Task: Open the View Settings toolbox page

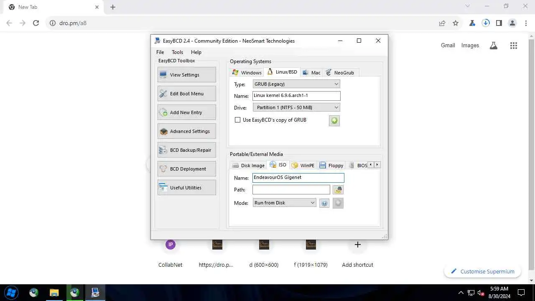Action: click(x=187, y=75)
